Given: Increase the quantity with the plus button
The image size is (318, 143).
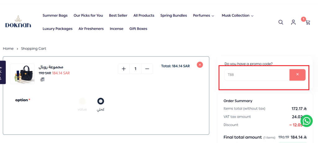Looking at the screenshot, I should click(x=124, y=69).
